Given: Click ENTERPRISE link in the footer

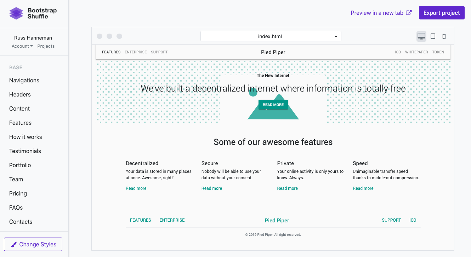Looking at the screenshot, I should pos(172,220).
